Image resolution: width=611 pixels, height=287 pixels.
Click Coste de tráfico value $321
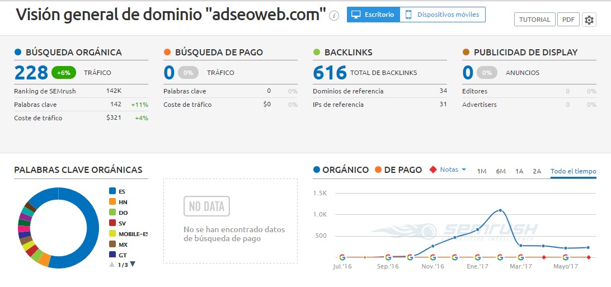[x=114, y=117]
